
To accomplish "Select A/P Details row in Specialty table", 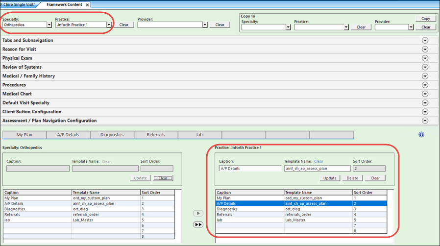I will pyautogui.click(x=89, y=204).
